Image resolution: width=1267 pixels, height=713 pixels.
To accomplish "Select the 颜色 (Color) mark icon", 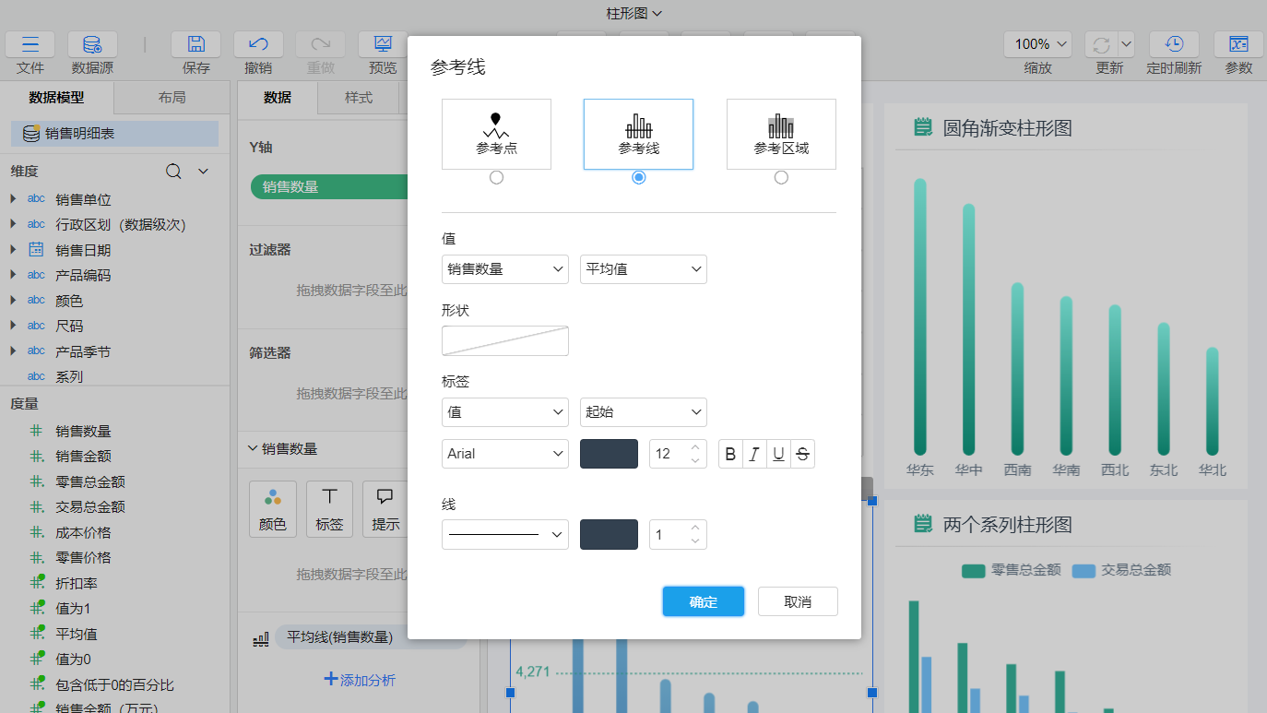I will tap(272, 508).
